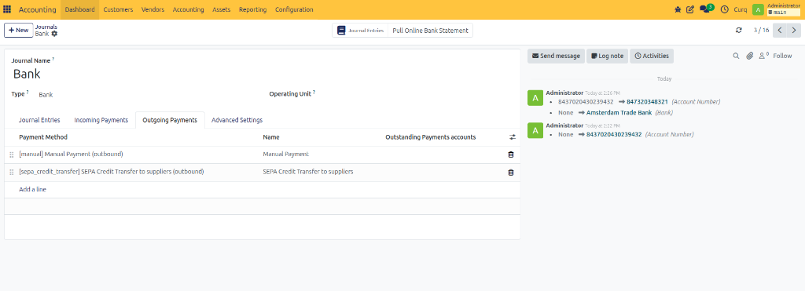Delete the SEPA Credit Transfer line
This screenshot has height=291, width=805.
[511, 172]
